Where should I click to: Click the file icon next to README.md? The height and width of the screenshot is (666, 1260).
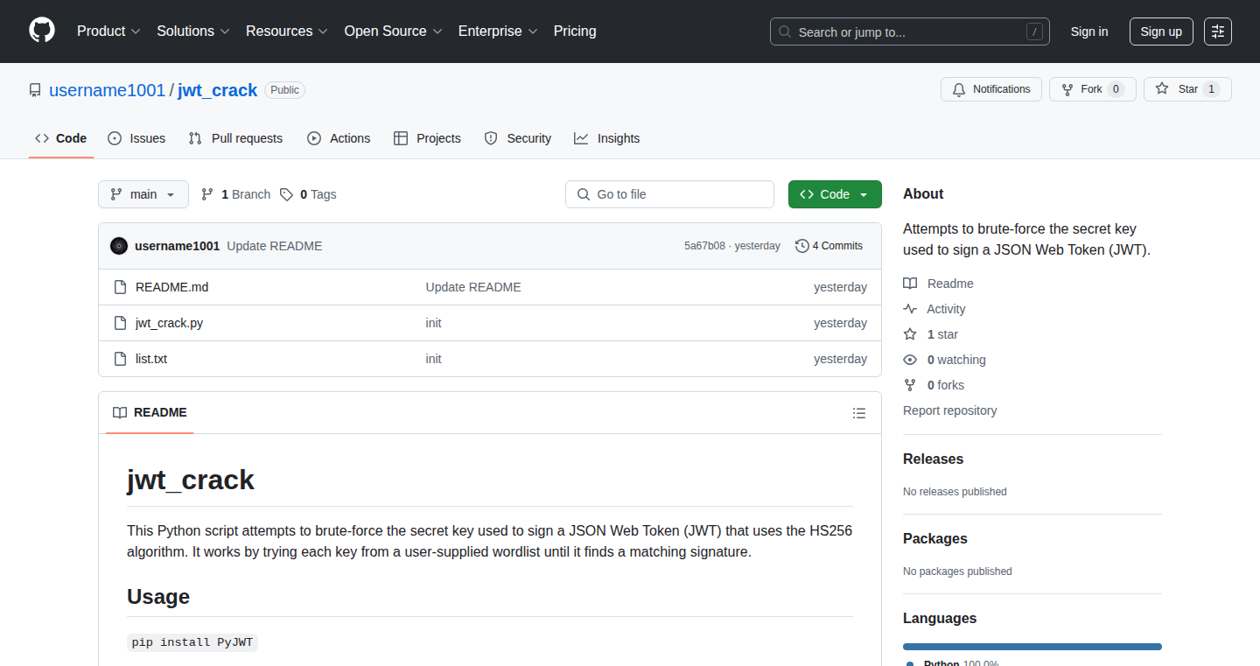point(121,287)
